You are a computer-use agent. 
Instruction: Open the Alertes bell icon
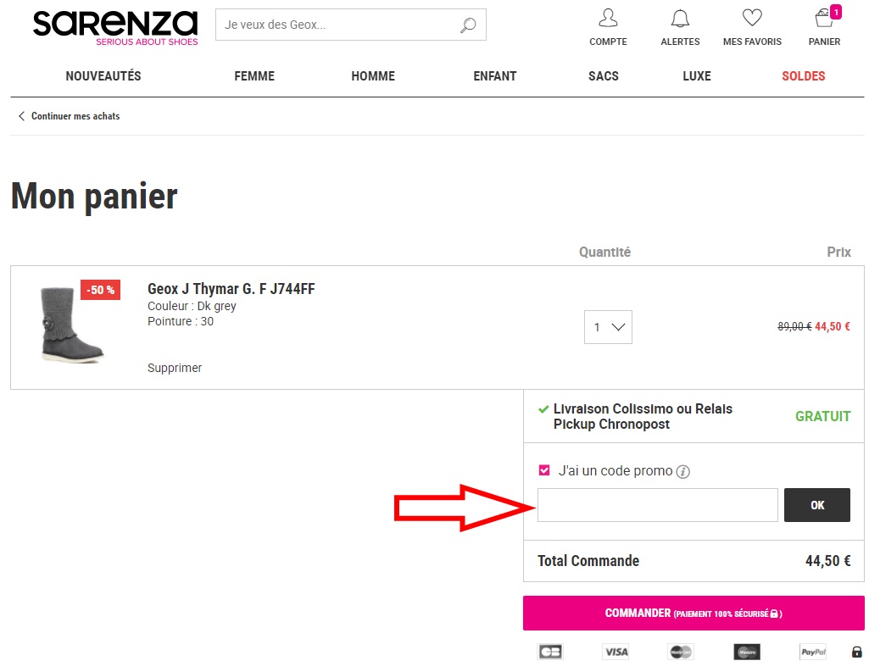pyautogui.click(x=680, y=19)
